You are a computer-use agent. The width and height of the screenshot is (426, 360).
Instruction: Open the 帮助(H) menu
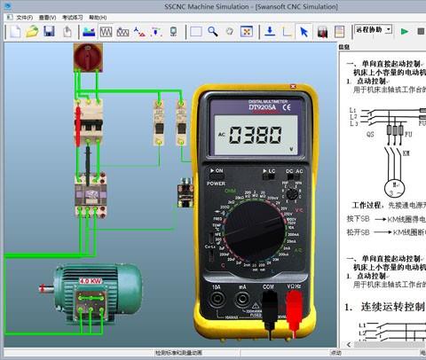98,18
